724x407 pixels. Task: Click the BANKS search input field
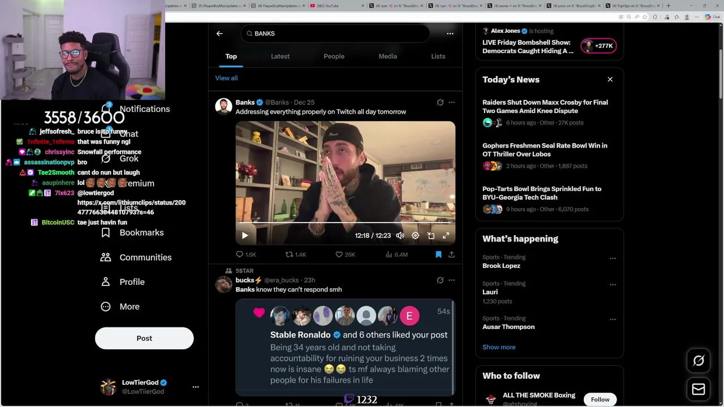335,33
